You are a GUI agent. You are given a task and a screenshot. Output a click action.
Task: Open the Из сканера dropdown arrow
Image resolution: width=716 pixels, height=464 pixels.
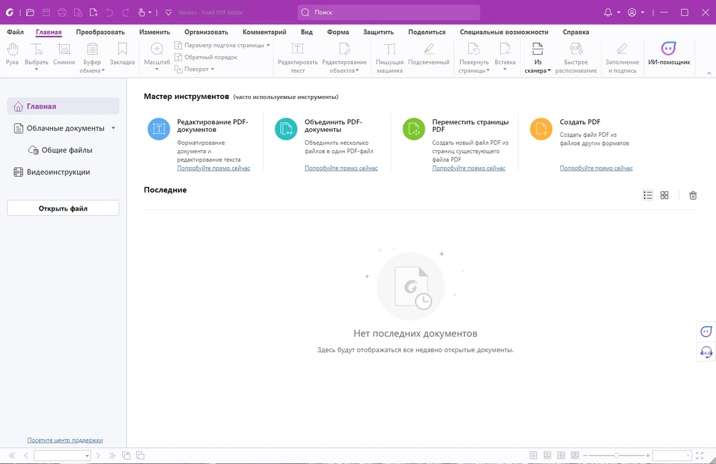tap(549, 71)
